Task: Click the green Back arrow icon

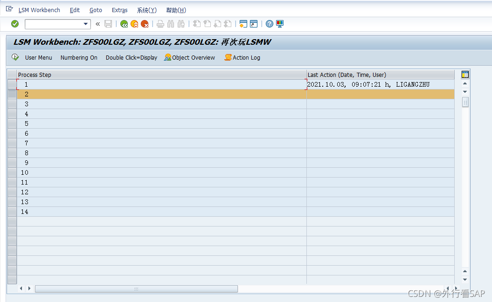Action: coord(124,24)
